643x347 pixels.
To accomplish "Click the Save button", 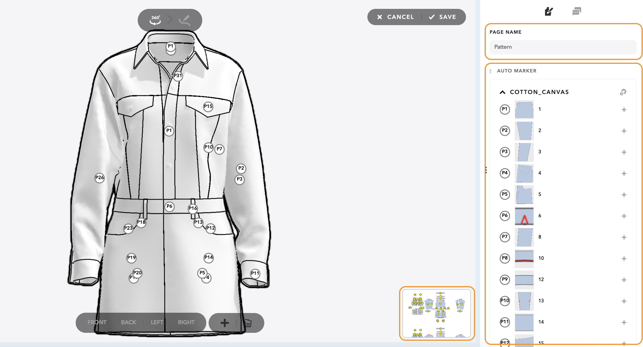I will pyautogui.click(x=443, y=17).
